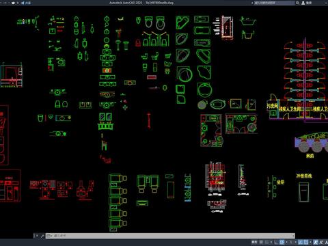
Task: Toggle highlighted 2D object snap button
Action: point(306,242)
